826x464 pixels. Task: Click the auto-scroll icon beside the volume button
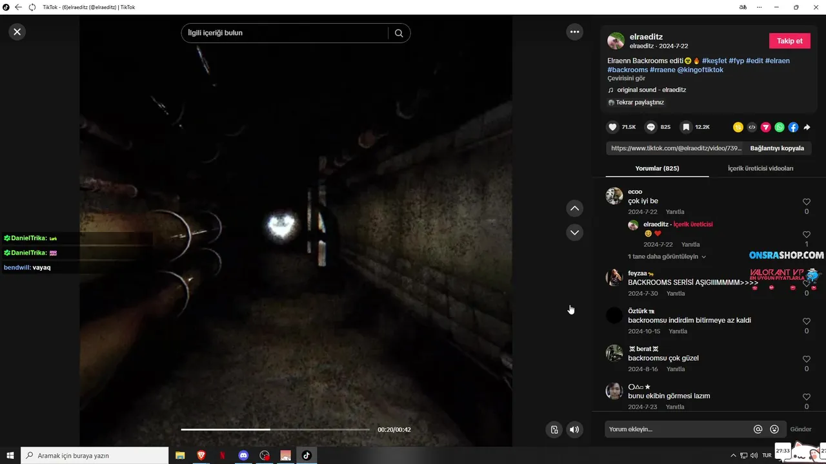pyautogui.click(x=554, y=430)
